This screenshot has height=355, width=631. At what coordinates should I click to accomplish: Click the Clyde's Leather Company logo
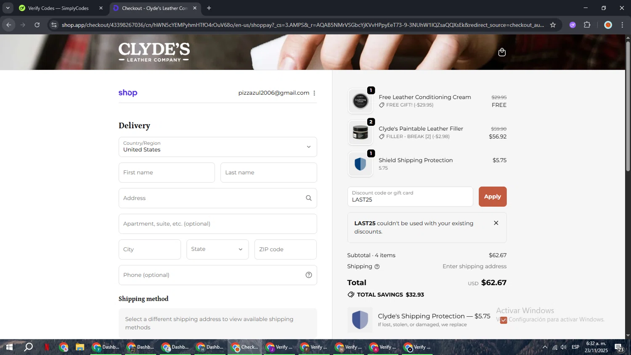(154, 52)
